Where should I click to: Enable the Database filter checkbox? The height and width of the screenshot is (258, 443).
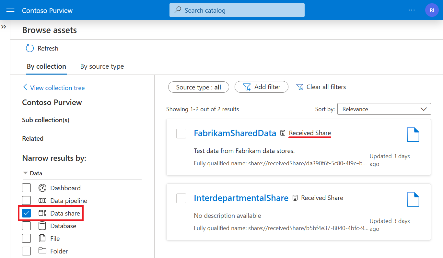click(x=26, y=226)
